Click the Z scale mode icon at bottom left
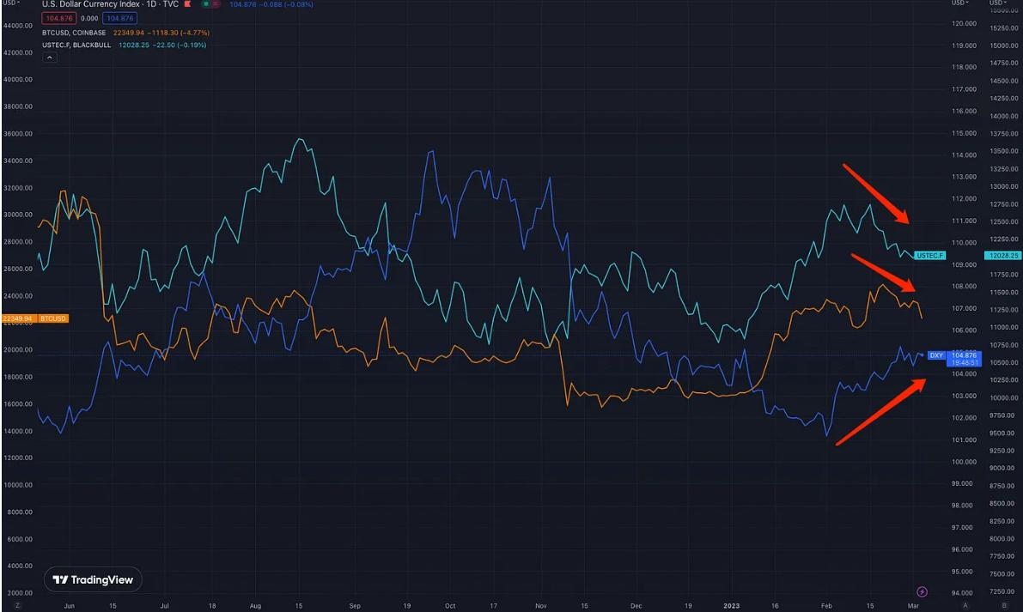 coord(17,605)
